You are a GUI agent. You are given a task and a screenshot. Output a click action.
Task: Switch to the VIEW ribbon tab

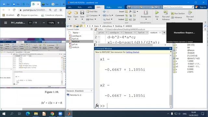pos(120,7)
